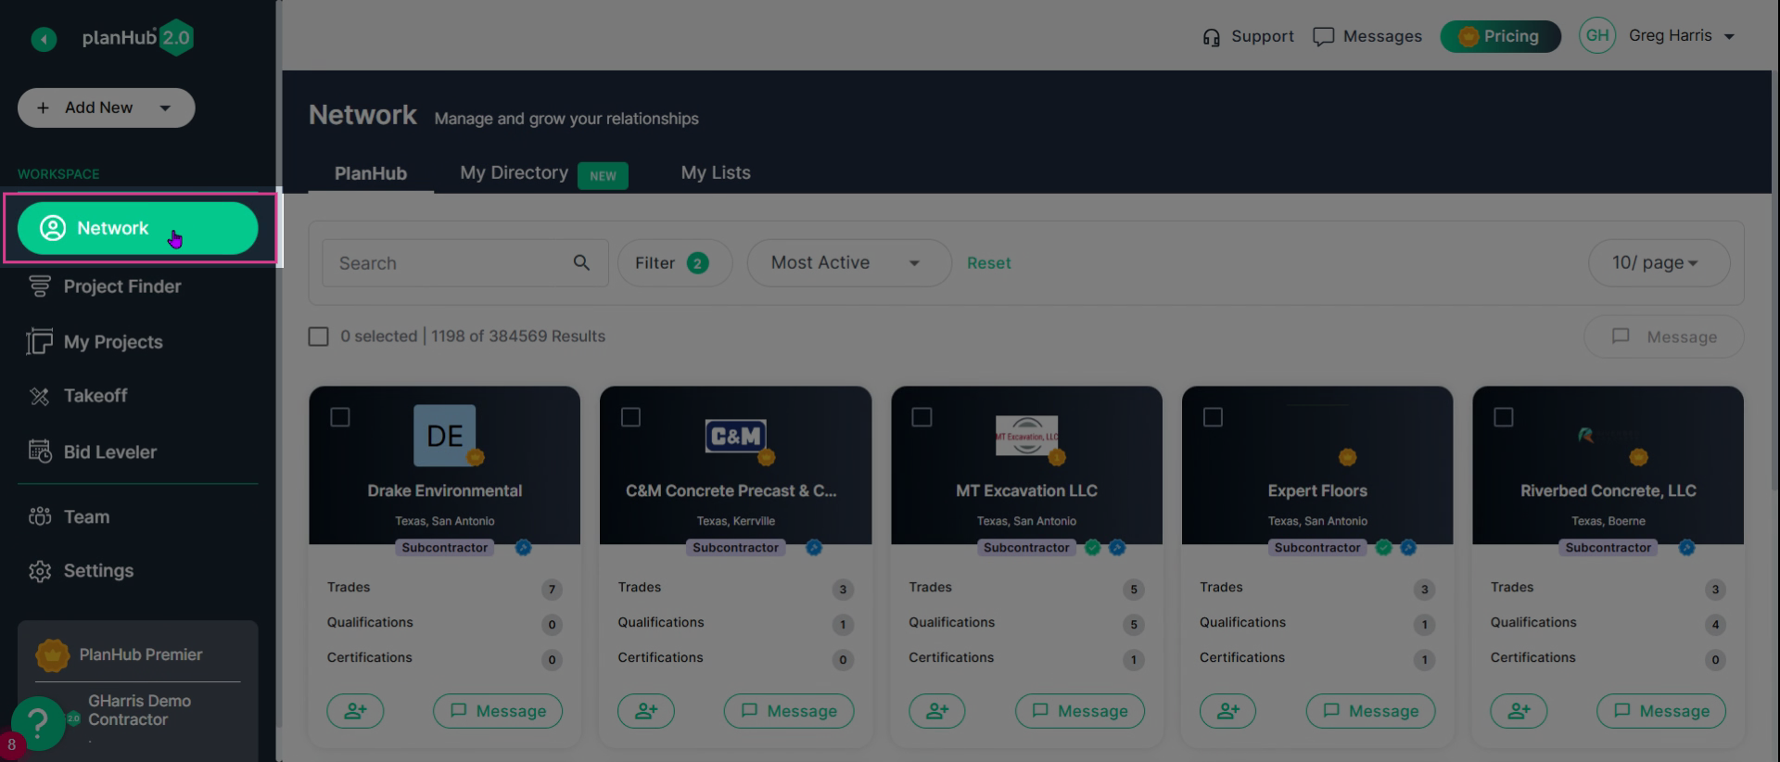Click green verified badge on Expert Floors
The image size is (1780, 762).
(x=1384, y=548)
